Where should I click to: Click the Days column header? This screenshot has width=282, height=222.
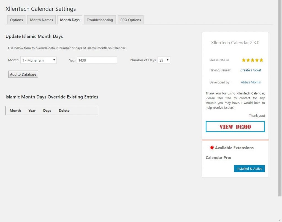[x=47, y=110]
